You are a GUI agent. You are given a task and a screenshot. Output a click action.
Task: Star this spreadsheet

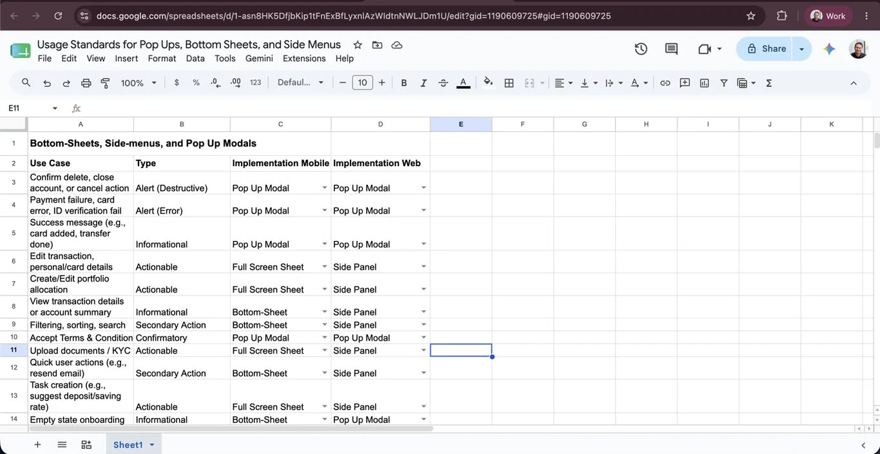[x=358, y=44]
